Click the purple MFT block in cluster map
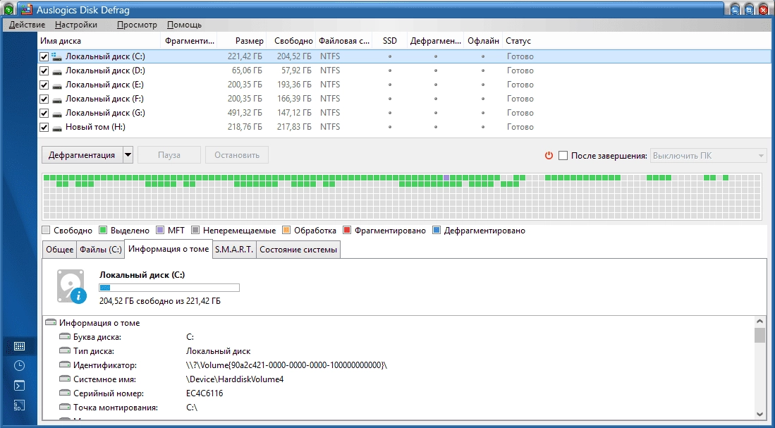The width and height of the screenshot is (775, 428). (x=446, y=178)
